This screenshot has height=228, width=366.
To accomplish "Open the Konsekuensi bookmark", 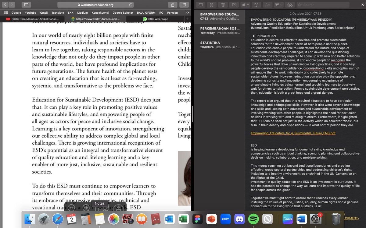I will [x=100, y=13].
